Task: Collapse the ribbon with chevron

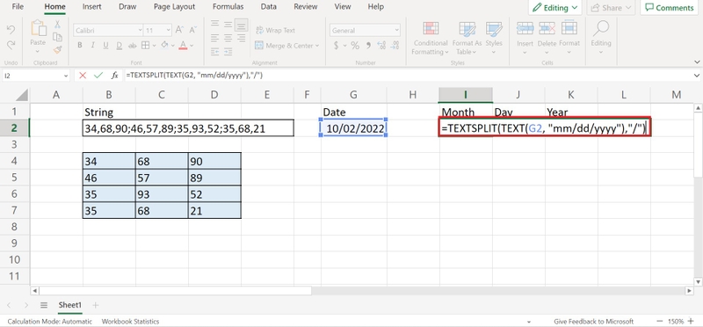Action: [696, 62]
